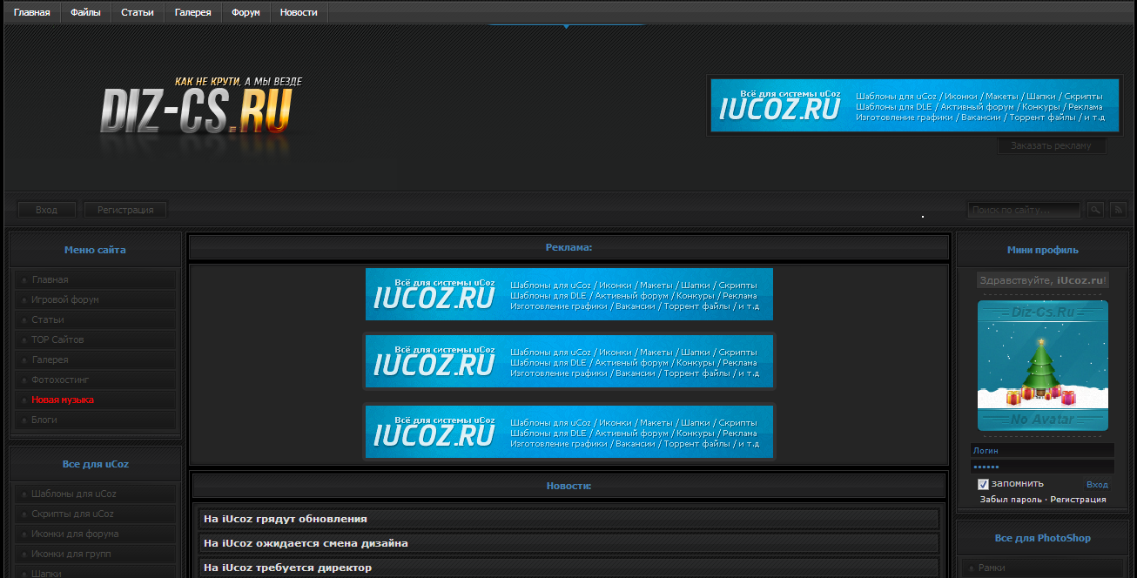Click the 'Все для PhotoShop' panel heading
The width and height of the screenshot is (1137, 578).
coord(1043,538)
